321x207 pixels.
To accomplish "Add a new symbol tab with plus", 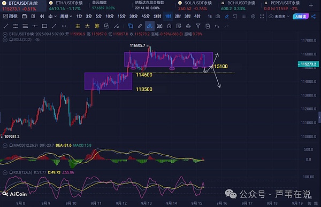I will [x=311, y=6].
